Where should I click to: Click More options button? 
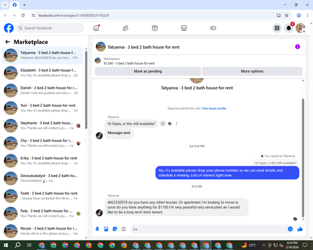[252, 71]
